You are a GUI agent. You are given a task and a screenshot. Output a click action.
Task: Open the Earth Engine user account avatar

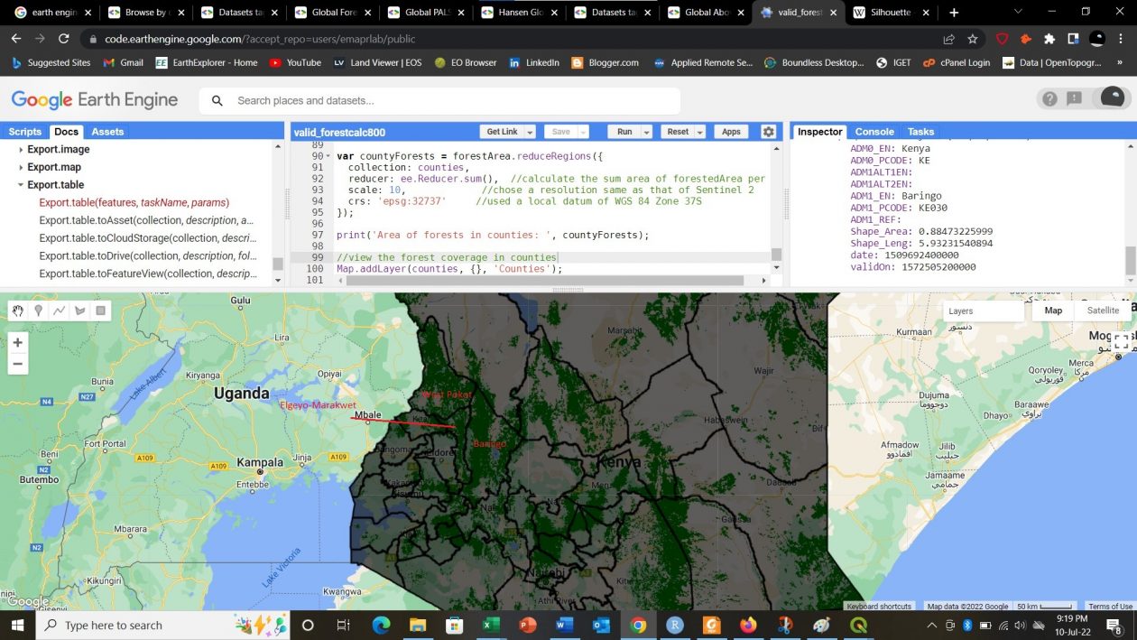1113,98
